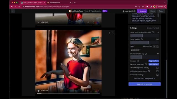
Task: Show info for Style: Structural consistency
Action: click(x=153, y=32)
